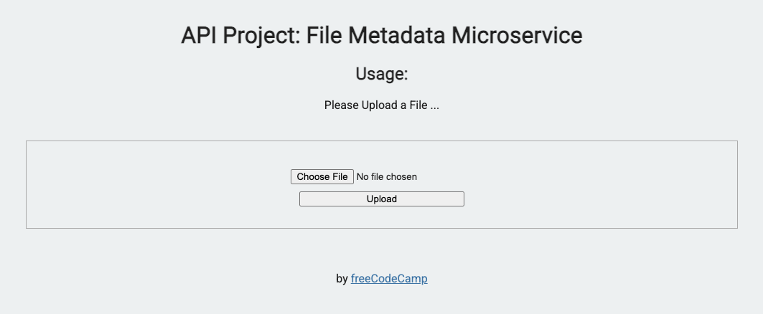
Task: Open the freeCodeCamp link
Action: coord(389,279)
